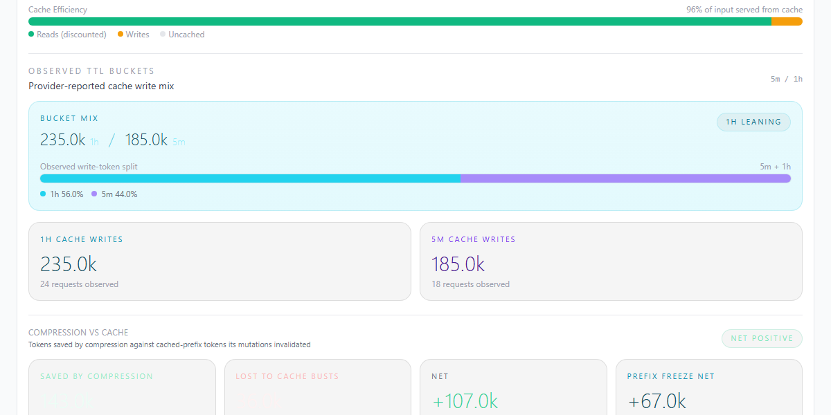Image resolution: width=831 pixels, height=415 pixels.
Task: Click the orange Writes legend dot
Action: (x=120, y=34)
